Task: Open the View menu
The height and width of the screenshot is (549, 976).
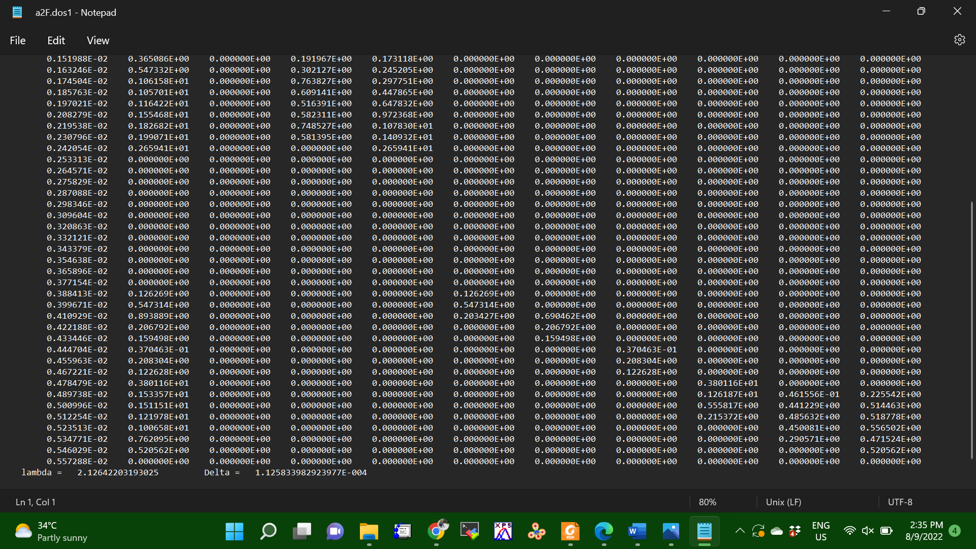Action: (98, 41)
